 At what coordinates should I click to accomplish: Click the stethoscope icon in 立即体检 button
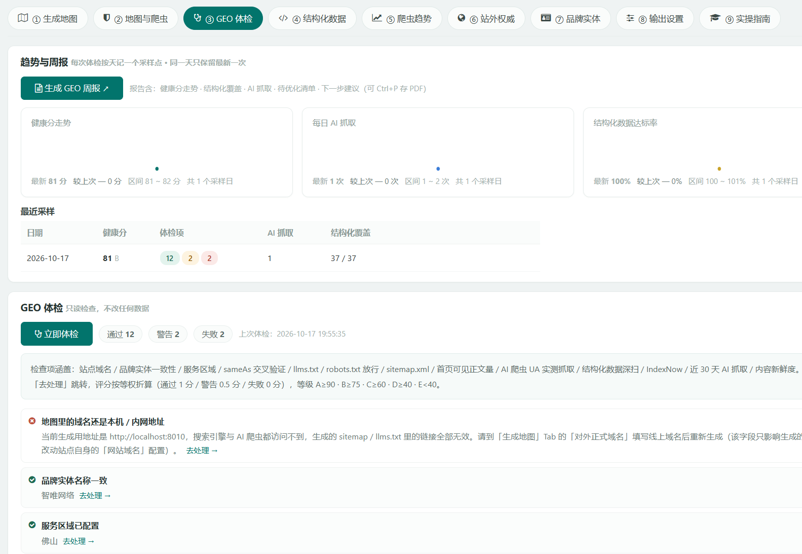[x=38, y=334]
